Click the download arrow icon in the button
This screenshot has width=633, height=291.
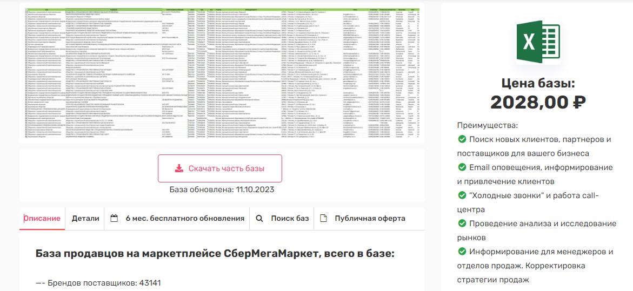coord(179,168)
